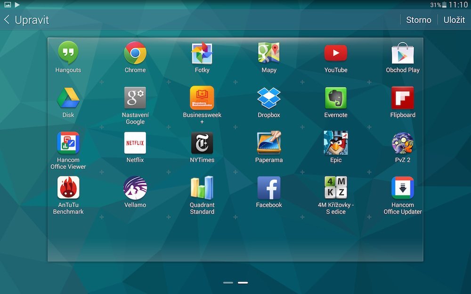Open the Paperama game
The image size is (471, 294).
(268, 143)
